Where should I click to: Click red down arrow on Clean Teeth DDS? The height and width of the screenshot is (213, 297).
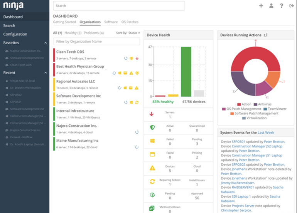tap(137, 59)
